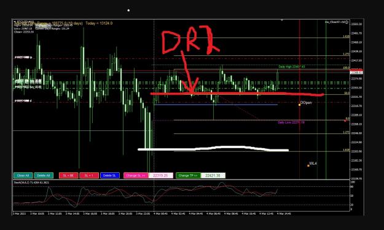The height and width of the screenshot is (230, 384).
Task: Click the 50.0 Fibonacci level label
Action: [x=347, y=93]
